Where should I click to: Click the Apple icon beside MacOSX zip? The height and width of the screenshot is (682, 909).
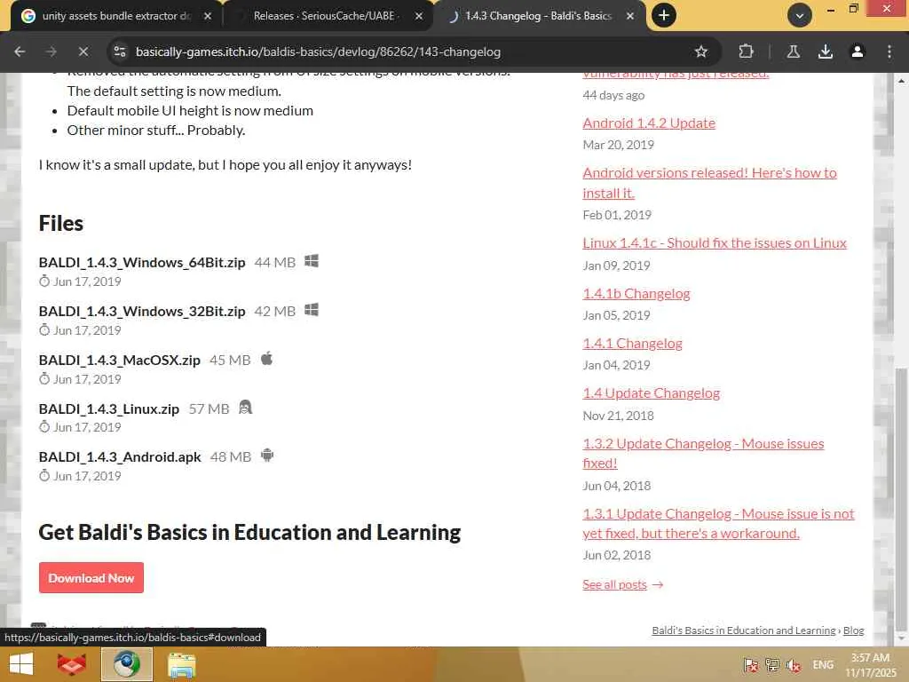click(x=266, y=359)
